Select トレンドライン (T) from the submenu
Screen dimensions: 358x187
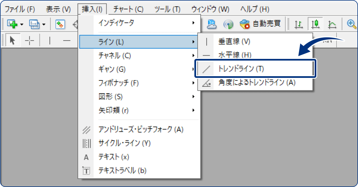coord(246,69)
